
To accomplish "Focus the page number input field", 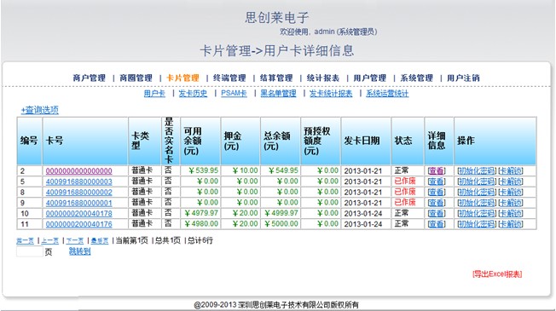I will coord(30,252).
